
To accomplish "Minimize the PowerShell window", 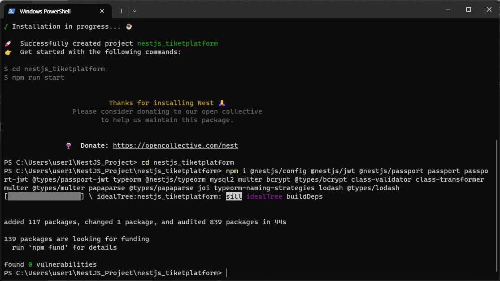I will pos(448,9).
